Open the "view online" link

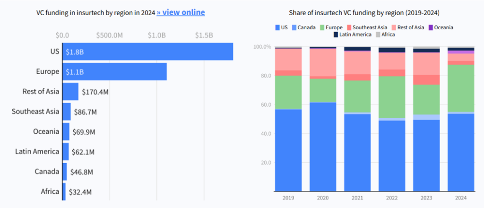pos(181,12)
